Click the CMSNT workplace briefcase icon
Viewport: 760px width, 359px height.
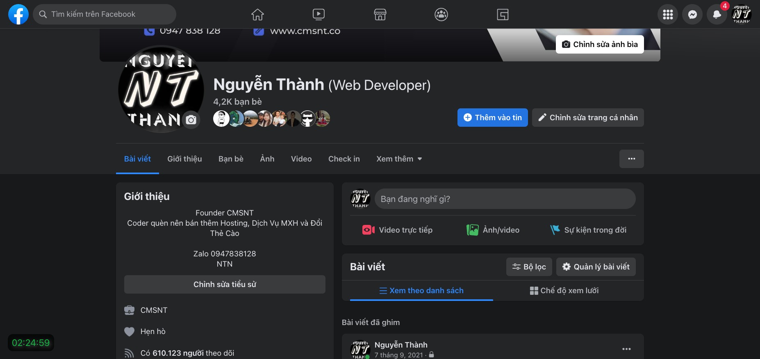pyautogui.click(x=129, y=310)
